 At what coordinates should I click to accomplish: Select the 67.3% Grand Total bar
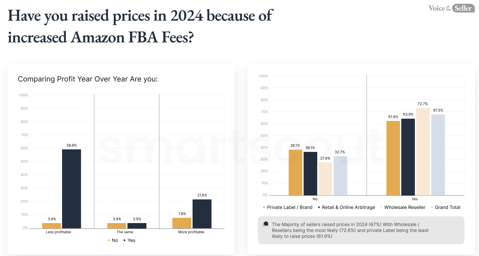[438, 155]
